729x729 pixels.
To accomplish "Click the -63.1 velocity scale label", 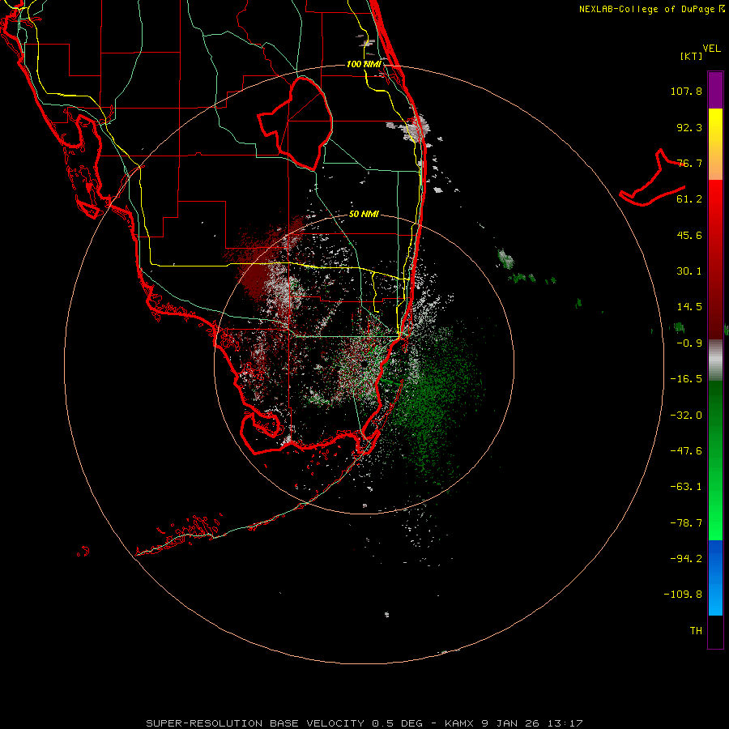I will tap(686, 487).
